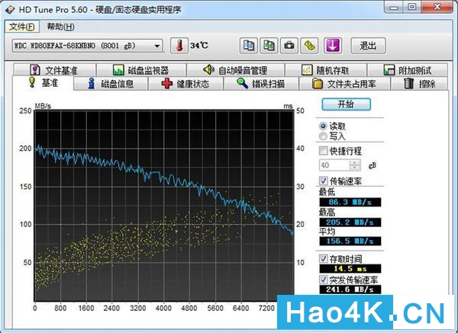
Task: Switch to the 健康状态 tab
Action: [185, 84]
